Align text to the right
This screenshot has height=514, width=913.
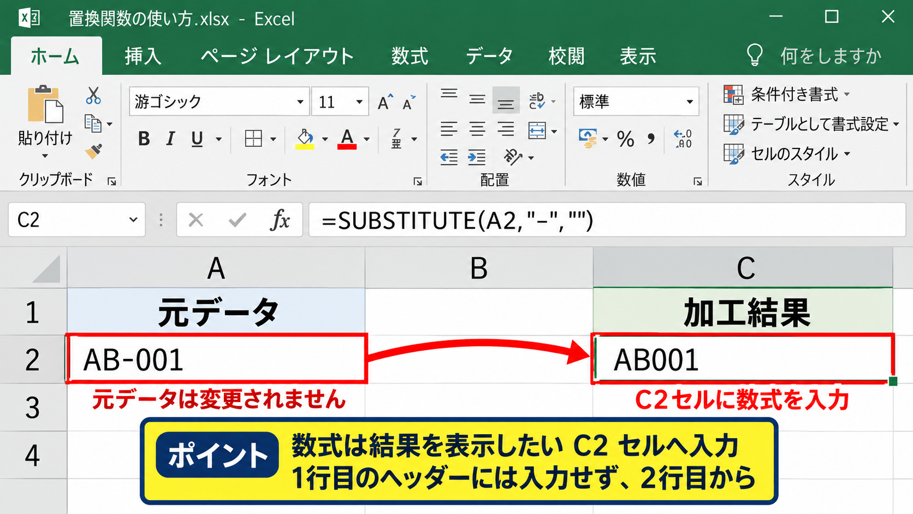coord(506,129)
